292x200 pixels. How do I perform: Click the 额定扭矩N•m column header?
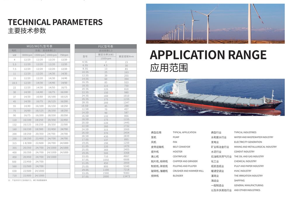coord(126,56)
